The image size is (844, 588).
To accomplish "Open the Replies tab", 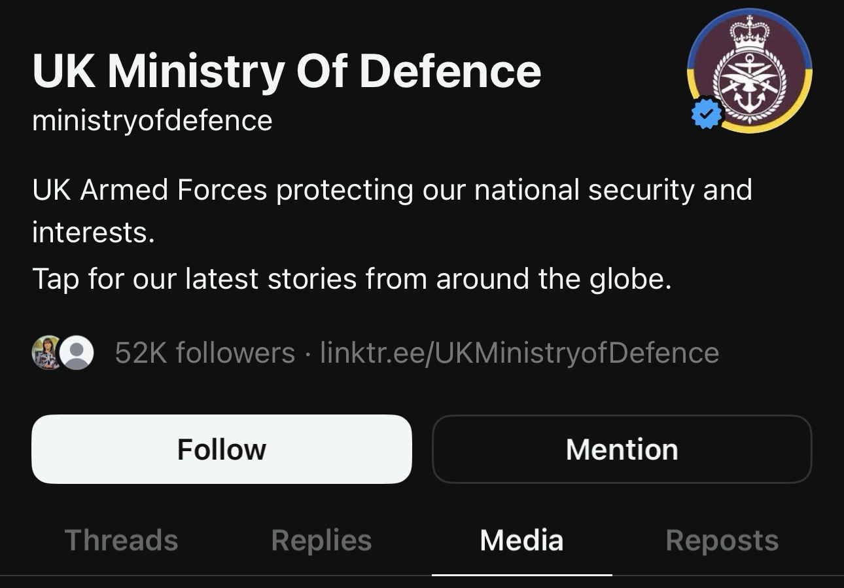I will [321, 541].
